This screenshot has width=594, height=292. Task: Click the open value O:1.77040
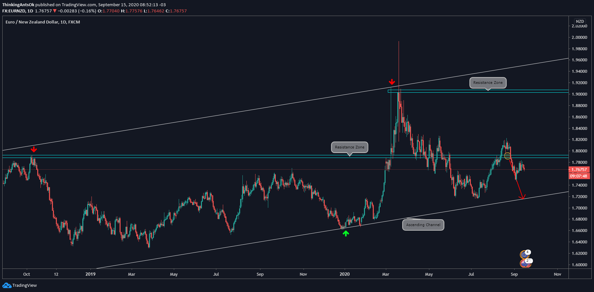[108, 11]
